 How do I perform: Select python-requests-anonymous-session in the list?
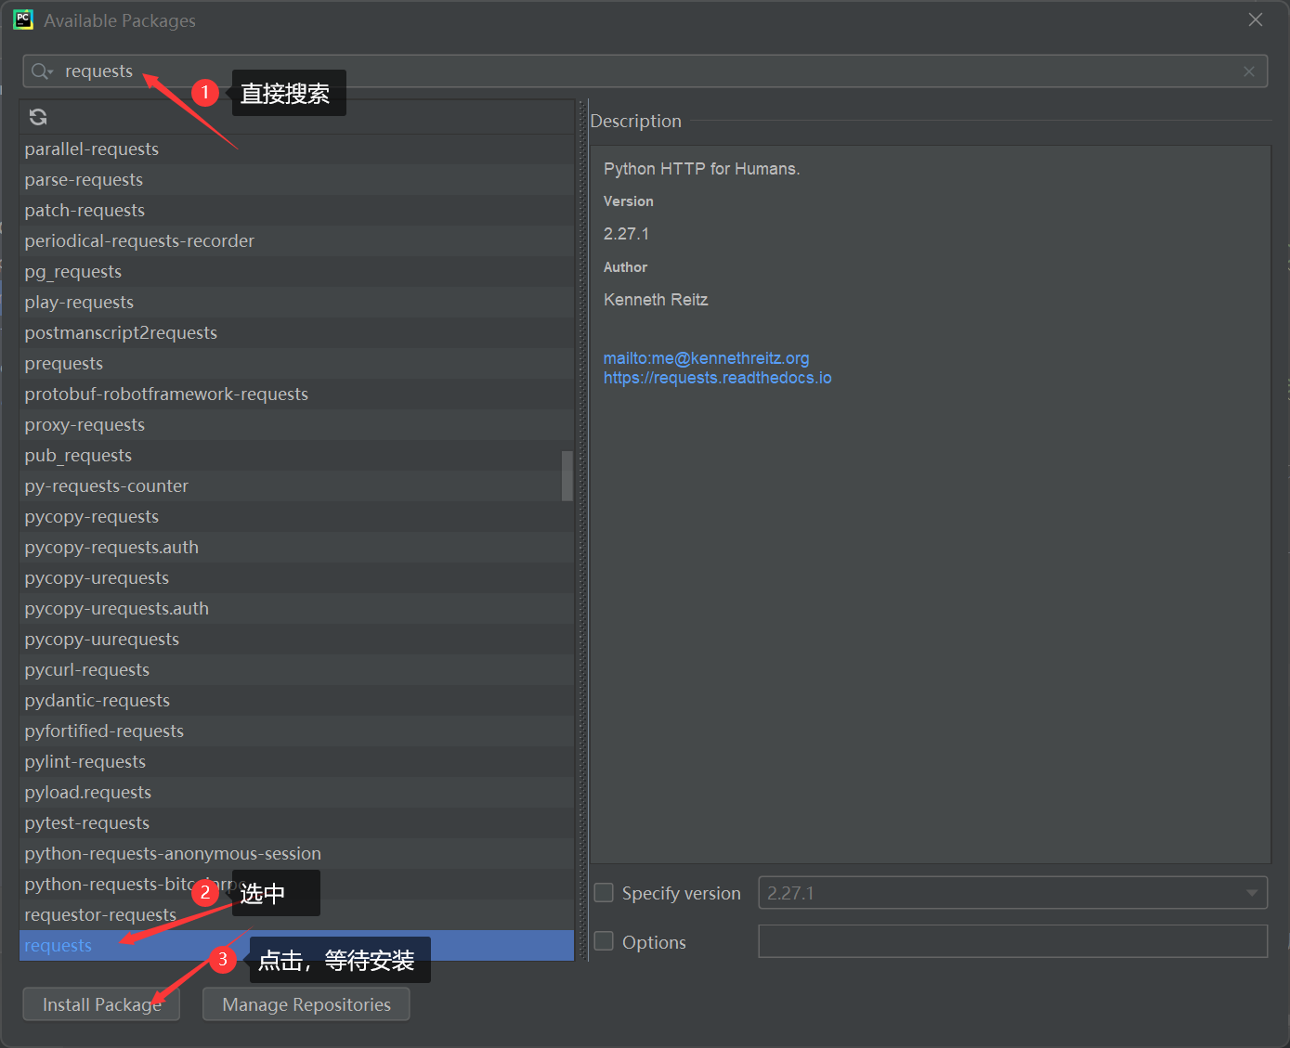tap(297, 854)
